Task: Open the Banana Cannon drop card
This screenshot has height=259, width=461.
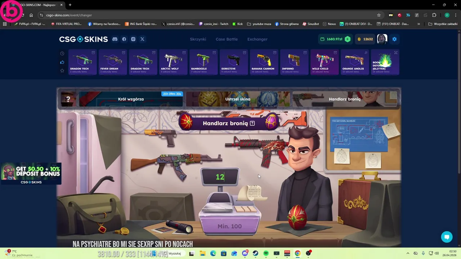Action: (264, 62)
